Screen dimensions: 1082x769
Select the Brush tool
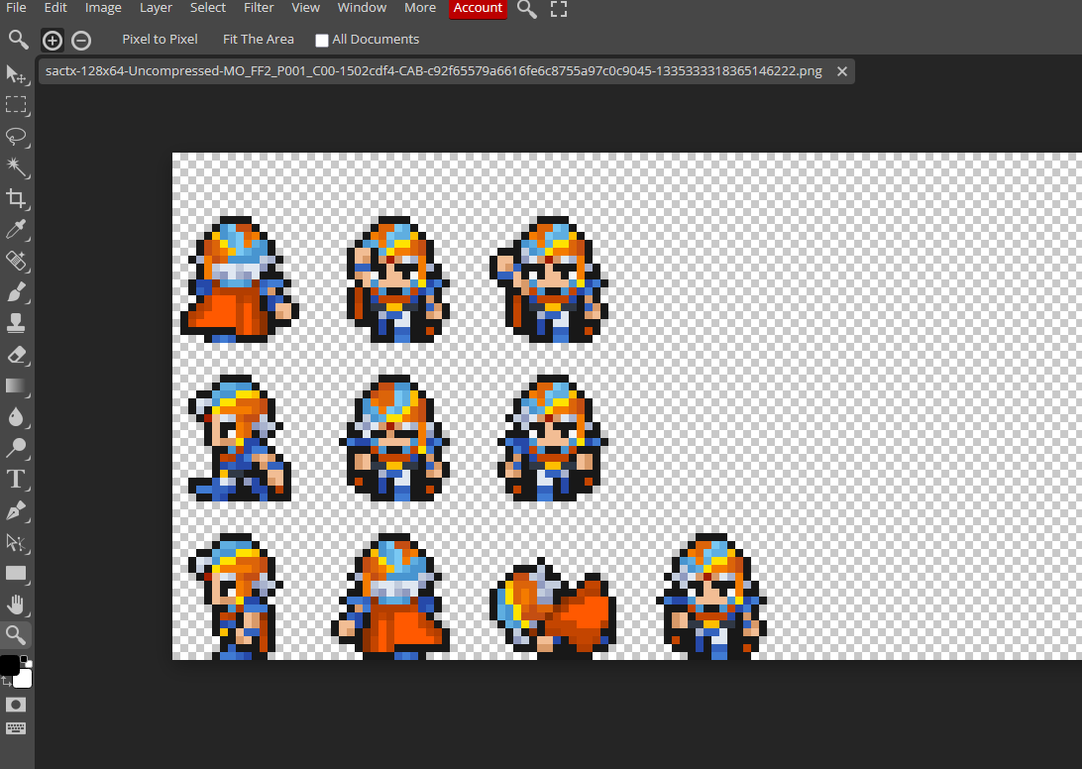(x=16, y=292)
